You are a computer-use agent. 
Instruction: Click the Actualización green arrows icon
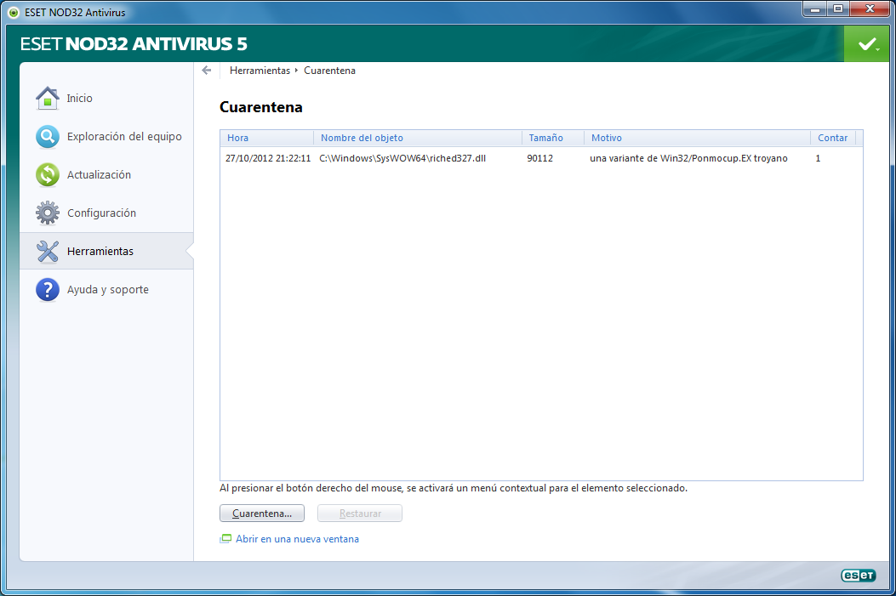tap(48, 175)
